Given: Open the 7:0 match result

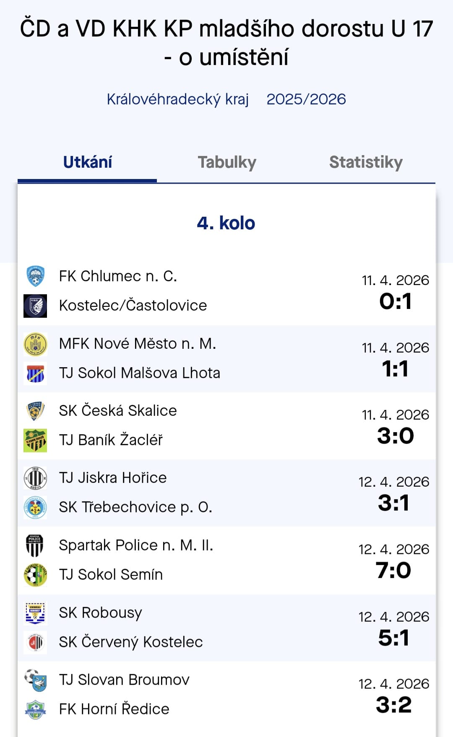Looking at the screenshot, I should pyautogui.click(x=393, y=570).
